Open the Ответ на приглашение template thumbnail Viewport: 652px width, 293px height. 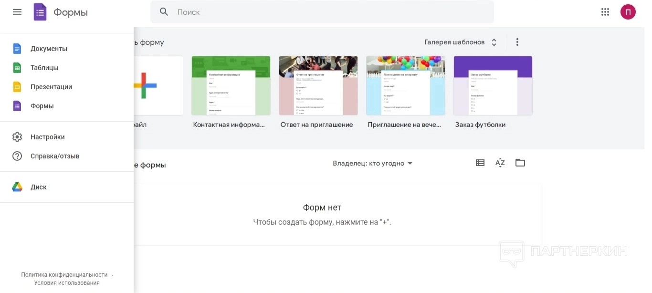coord(318,85)
